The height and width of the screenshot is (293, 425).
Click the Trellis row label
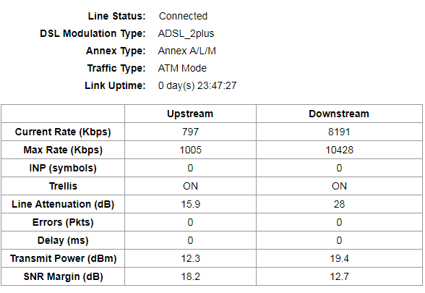(63, 186)
